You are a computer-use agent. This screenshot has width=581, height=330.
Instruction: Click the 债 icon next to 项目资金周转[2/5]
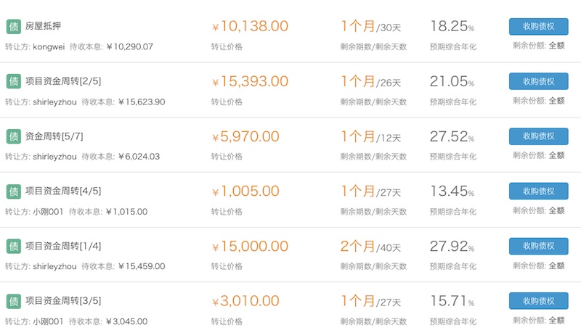pos(14,81)
